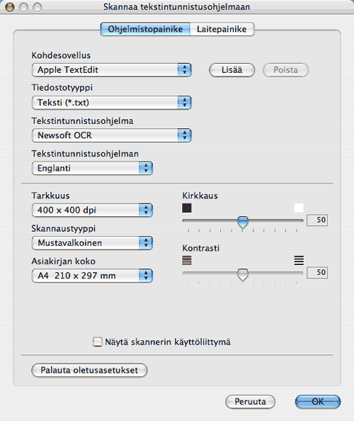Image resolution: width=354 pixels, height=421 pixels.
Task: Open the Kohdesovellus Apple TextEdit dropdown
Action: pos(111,69)
